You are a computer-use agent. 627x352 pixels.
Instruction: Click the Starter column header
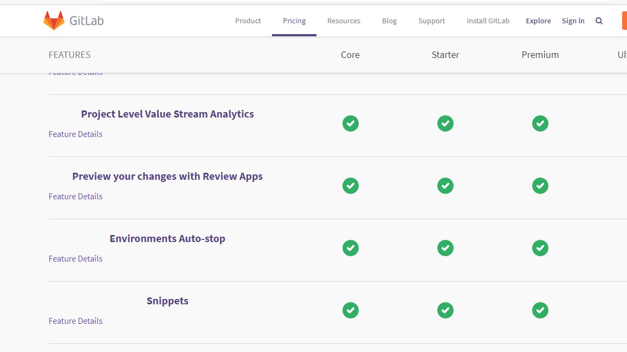point(445,55)
